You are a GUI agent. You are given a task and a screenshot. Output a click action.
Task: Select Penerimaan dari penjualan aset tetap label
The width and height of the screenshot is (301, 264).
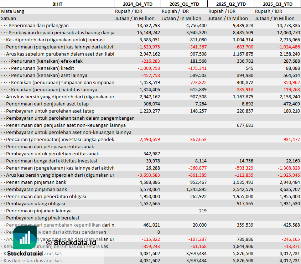47,104
